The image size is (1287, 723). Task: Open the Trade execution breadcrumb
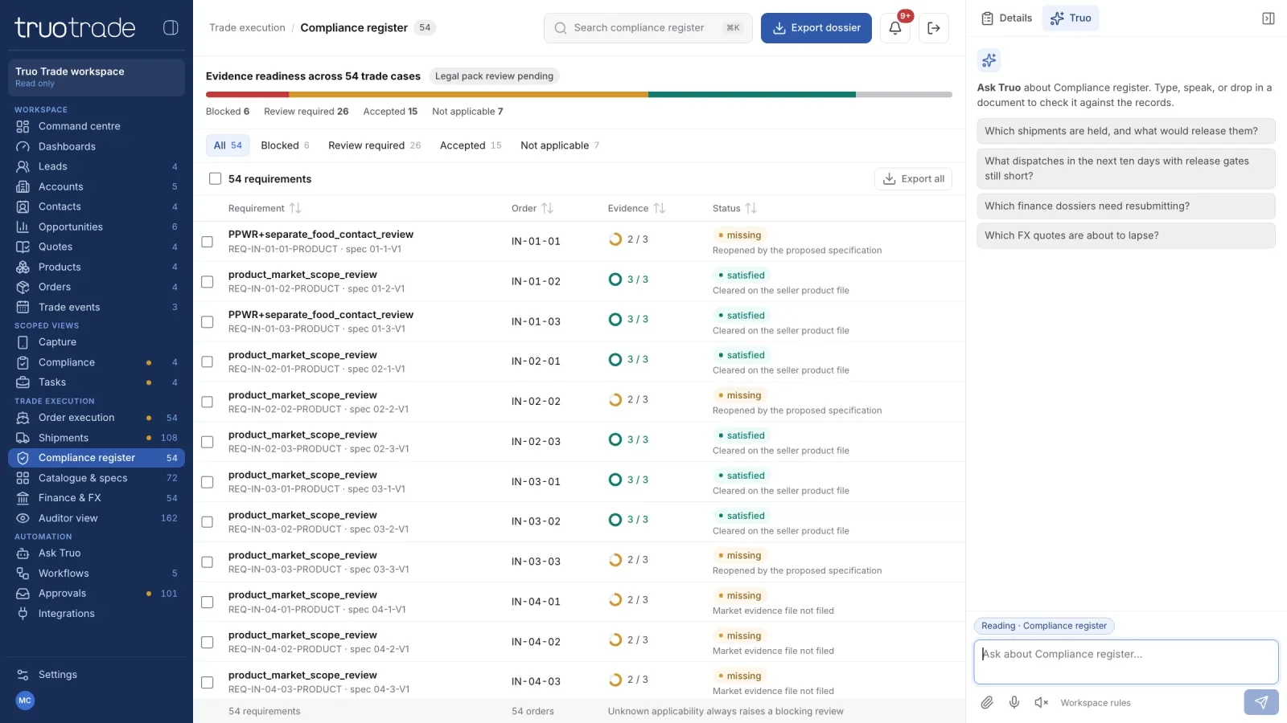click(x=247, y=27)
